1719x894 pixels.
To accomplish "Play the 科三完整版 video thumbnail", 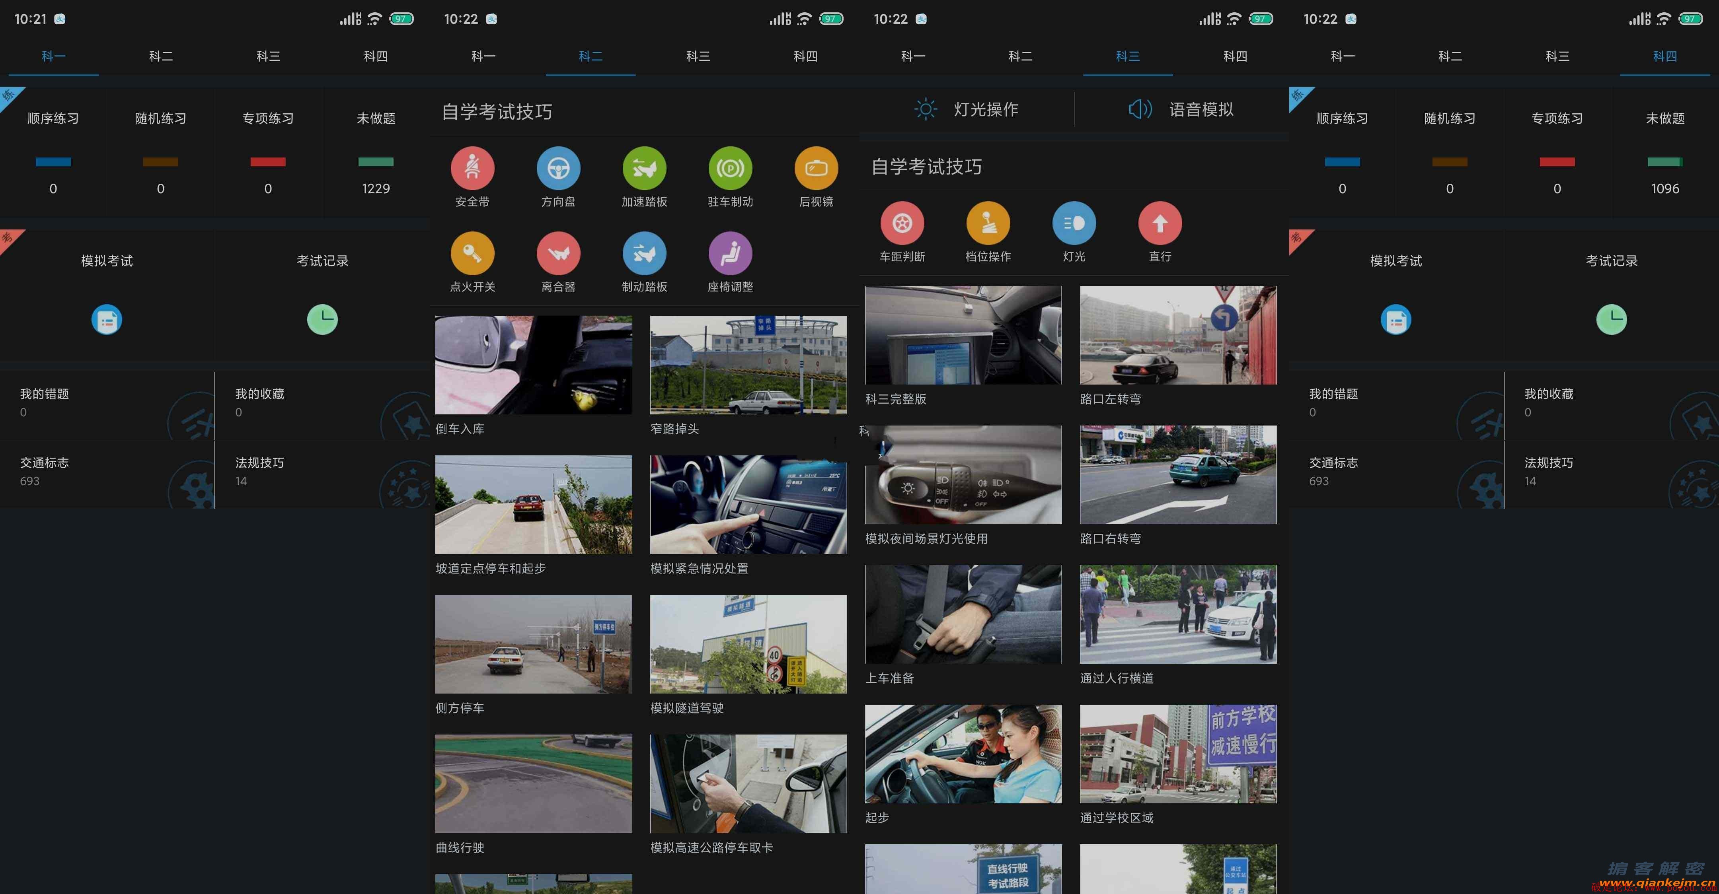I will point(964,335).
